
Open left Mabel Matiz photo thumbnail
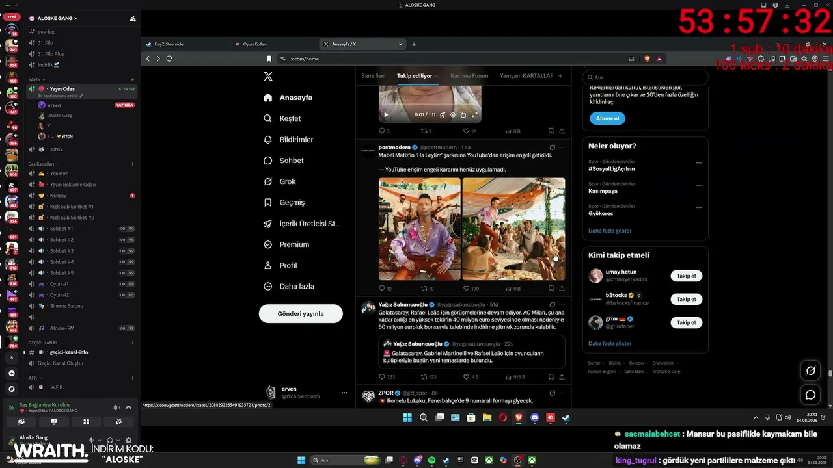(x=420, y=229)
